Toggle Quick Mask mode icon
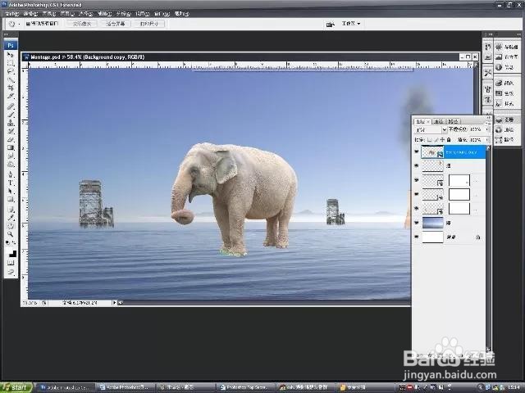Screen dimensions: 525x393 [x=11, y=263]
